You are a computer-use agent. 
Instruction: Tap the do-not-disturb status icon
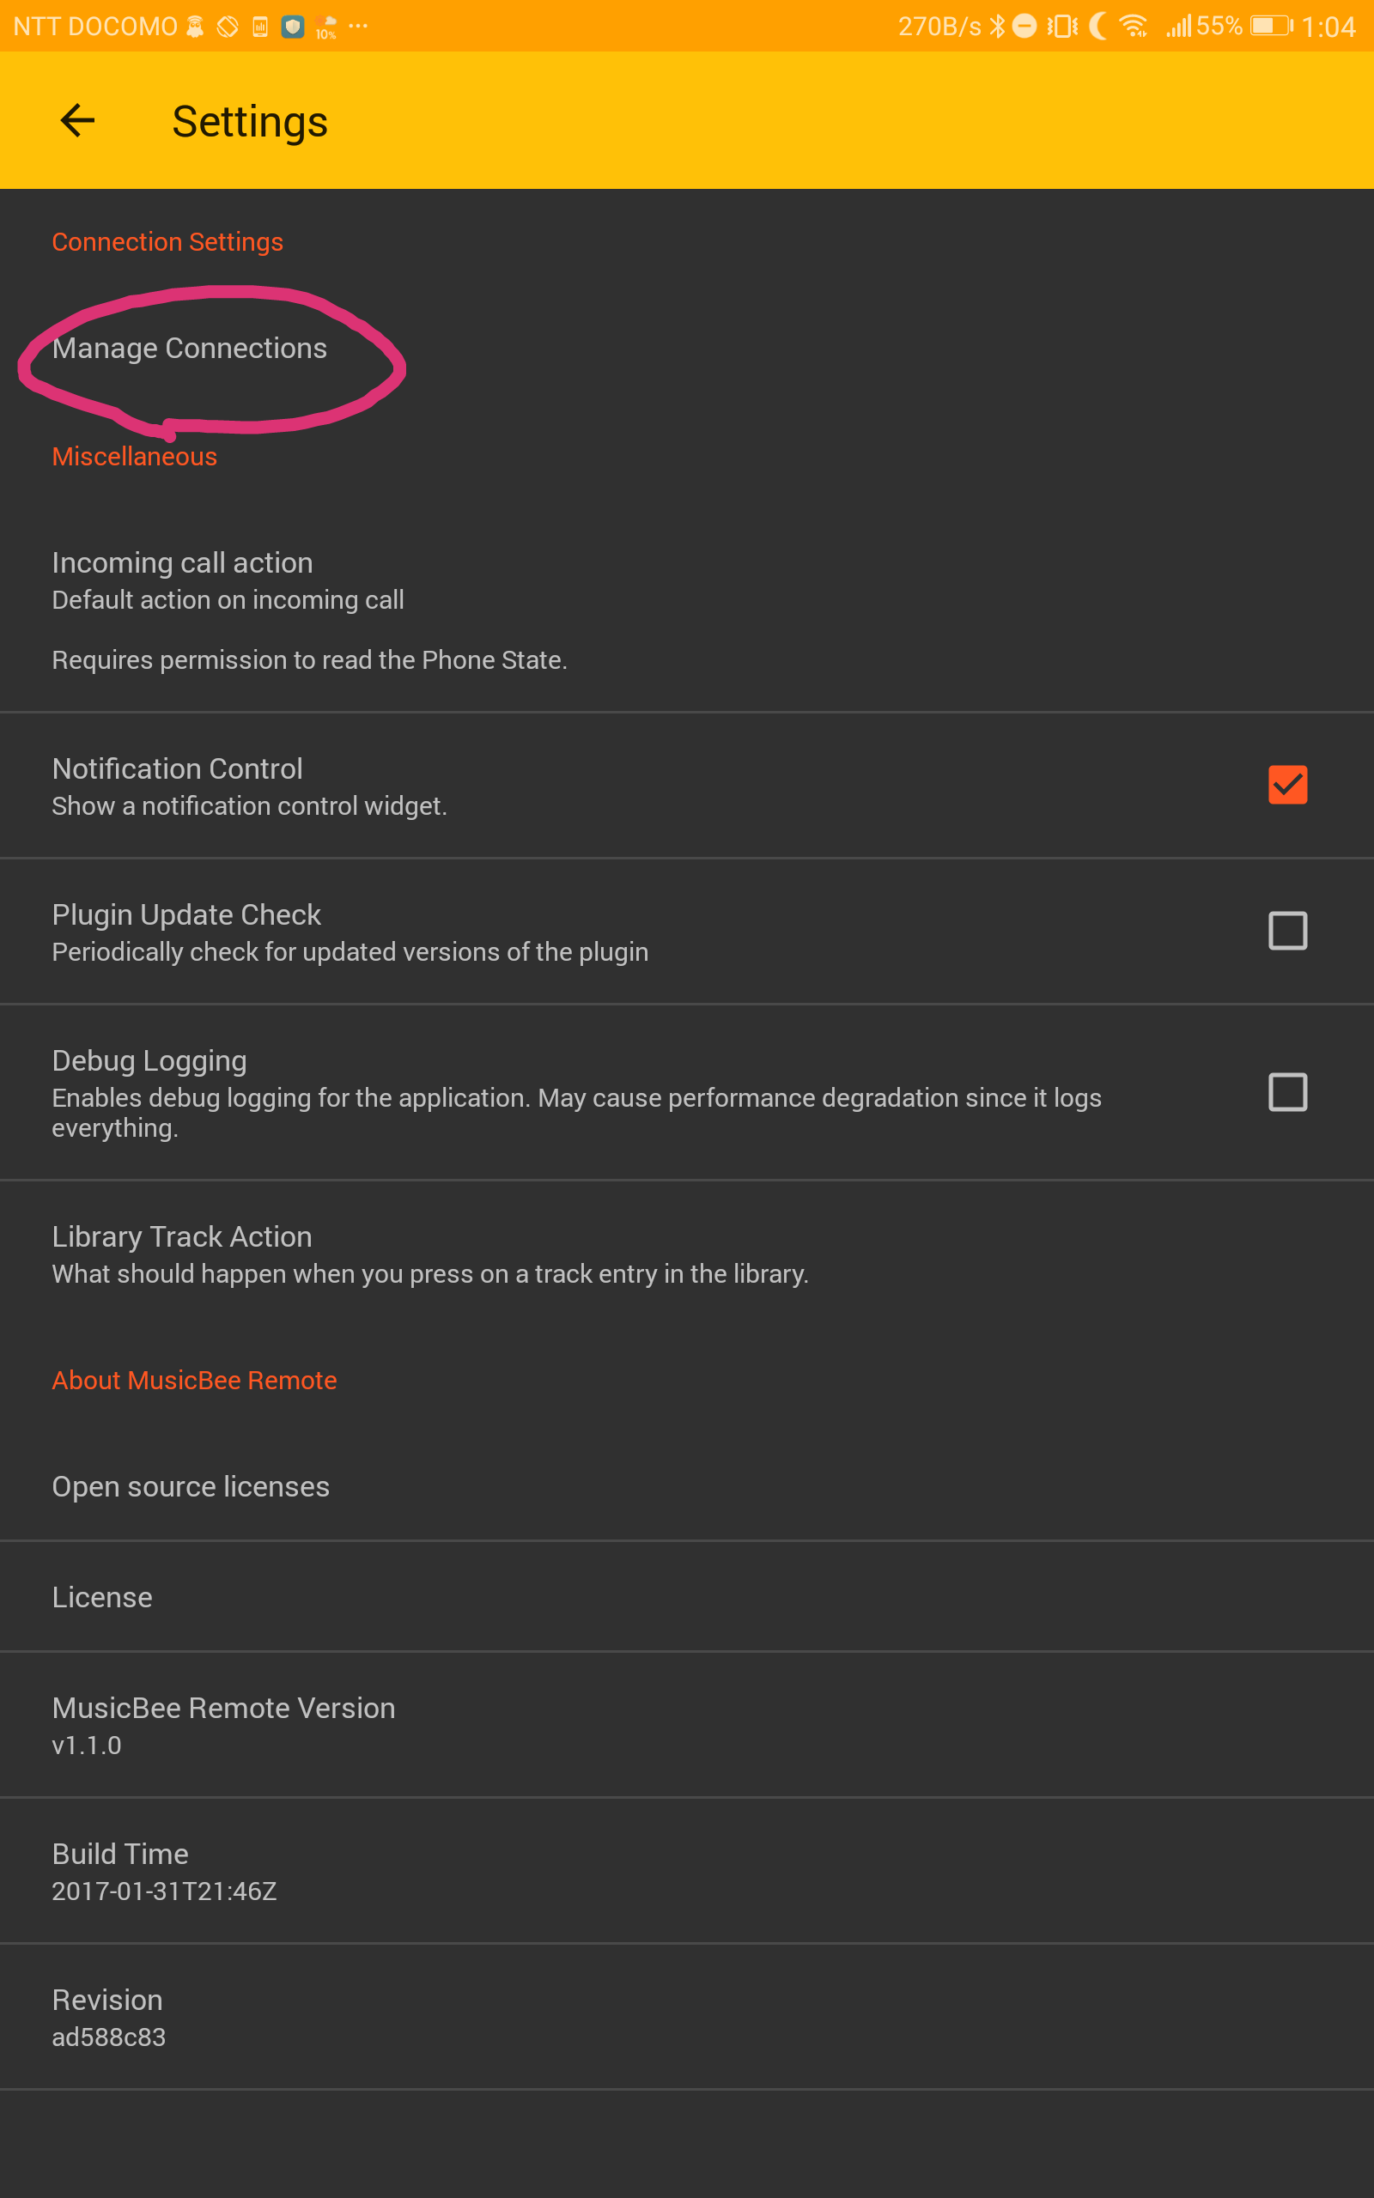pyautogui.click(x=1024, y=27)
